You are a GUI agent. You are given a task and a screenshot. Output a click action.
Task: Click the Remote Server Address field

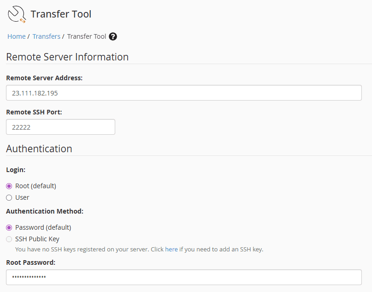click(184, 93)
